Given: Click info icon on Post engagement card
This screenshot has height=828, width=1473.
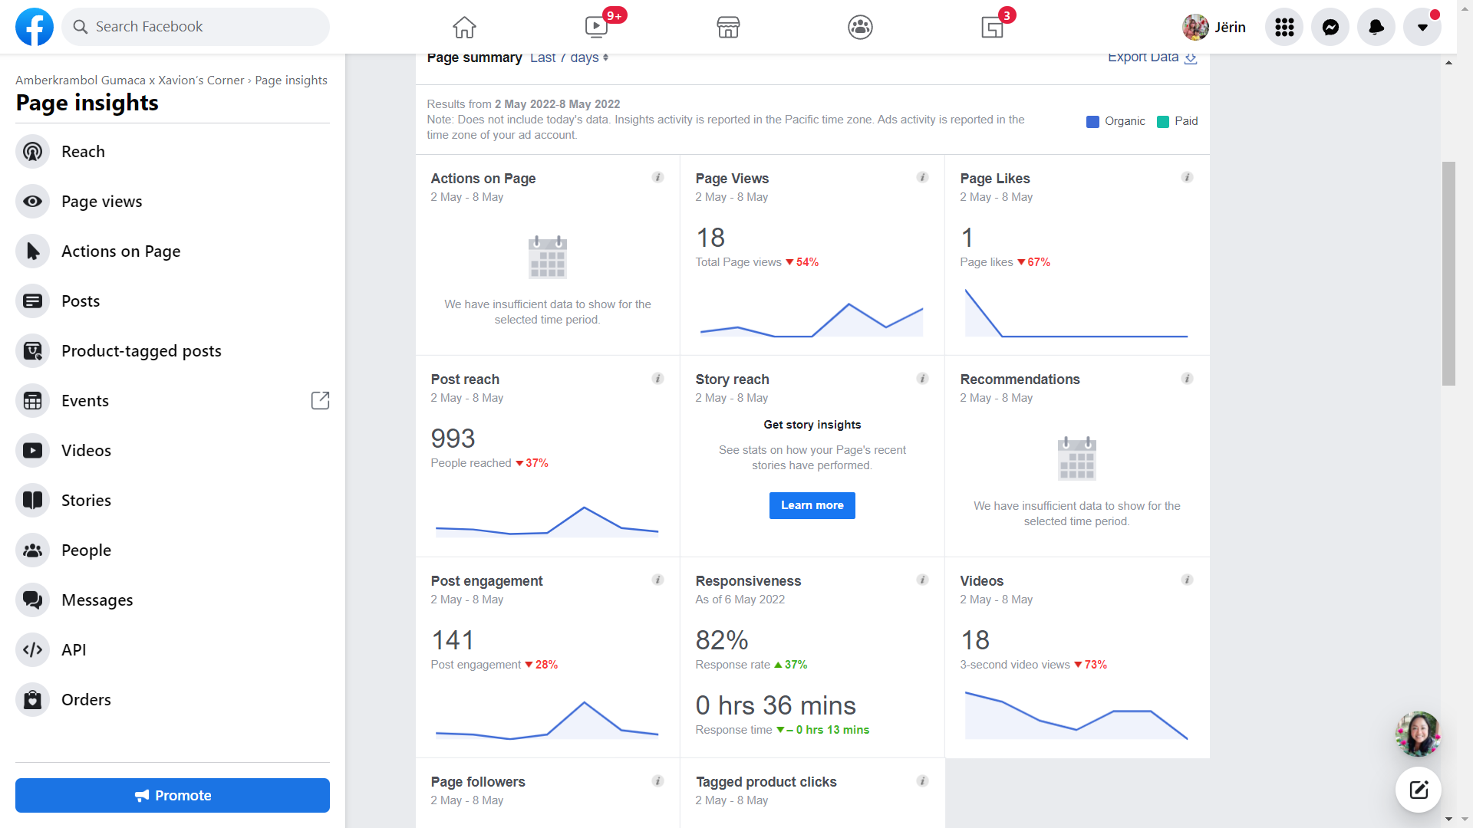Looking at the screenshot, I should click(657, 580).
